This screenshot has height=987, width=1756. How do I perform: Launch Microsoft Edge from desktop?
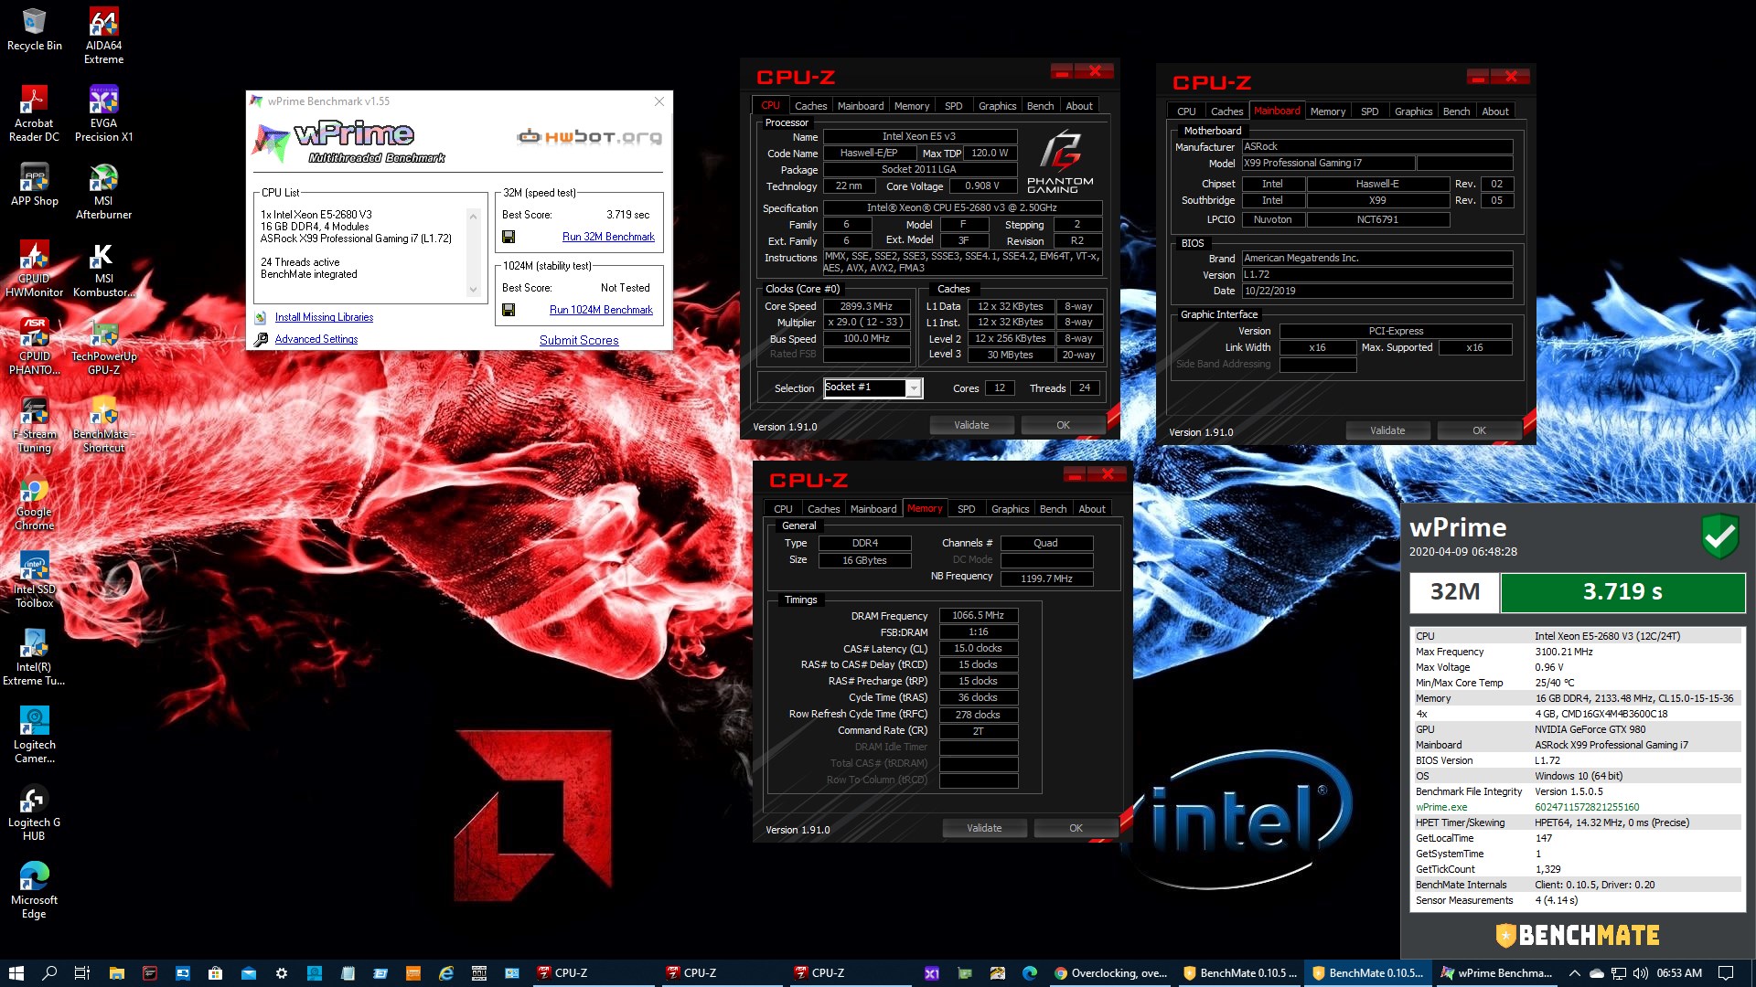pyautogui.click(x=35, y=890)
